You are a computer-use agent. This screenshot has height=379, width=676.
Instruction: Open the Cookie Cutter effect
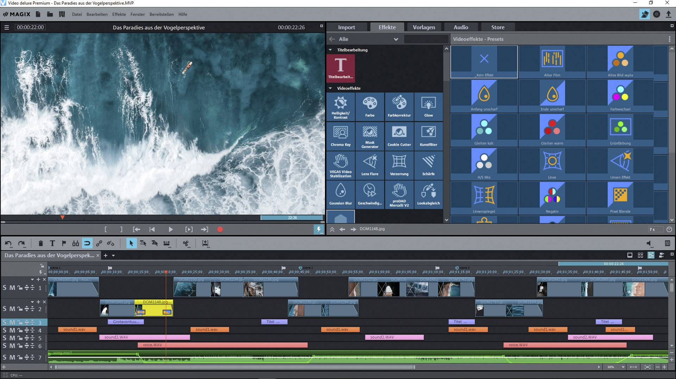click(399, 136)
